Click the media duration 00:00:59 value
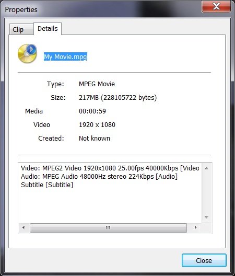The width and height of the screenshot is (235, 276). [x=92, y=111]
